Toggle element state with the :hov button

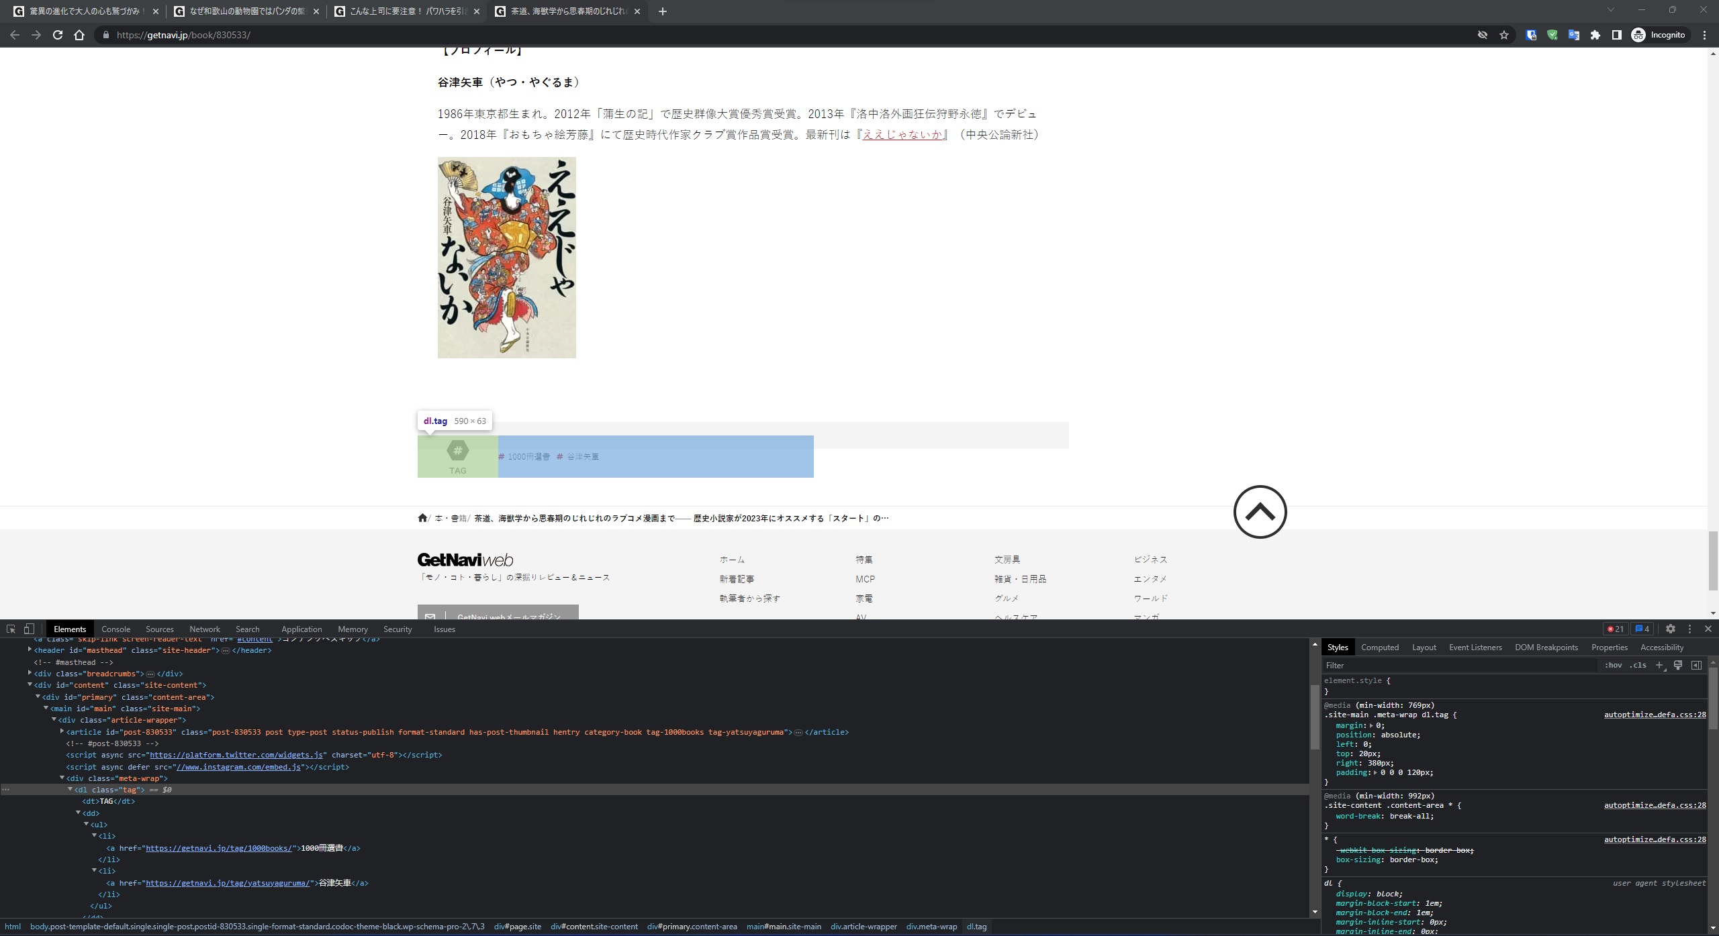pos(1613,665)
